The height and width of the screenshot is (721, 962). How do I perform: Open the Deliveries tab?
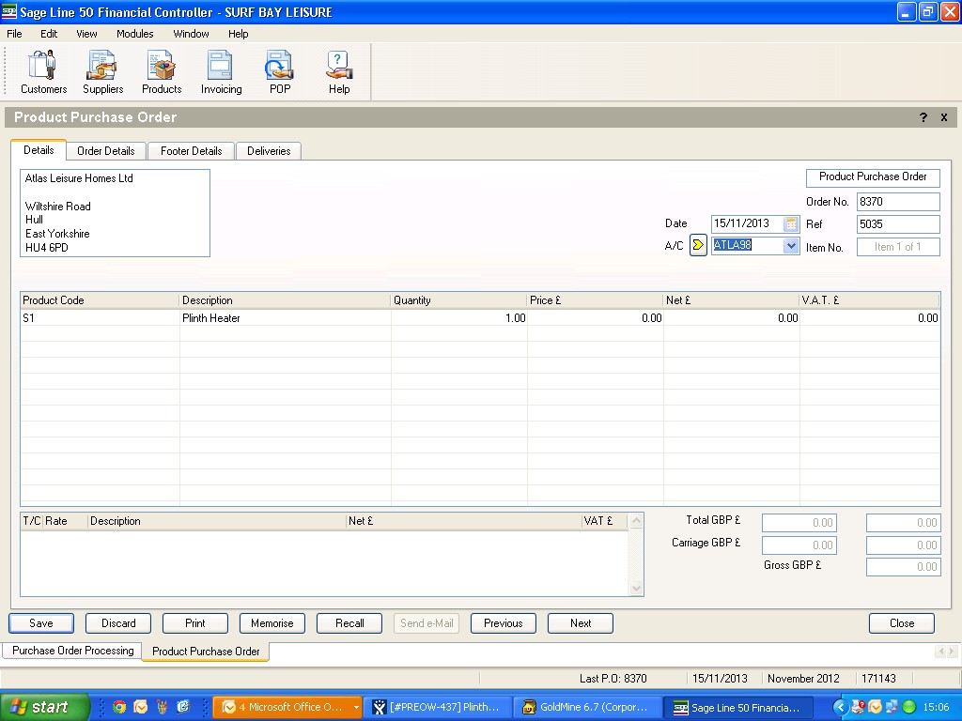click(269, 151)
